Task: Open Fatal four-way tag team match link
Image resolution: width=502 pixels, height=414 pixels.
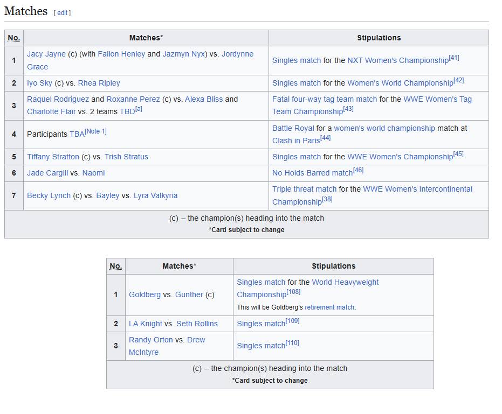Action: pos(325,99)
